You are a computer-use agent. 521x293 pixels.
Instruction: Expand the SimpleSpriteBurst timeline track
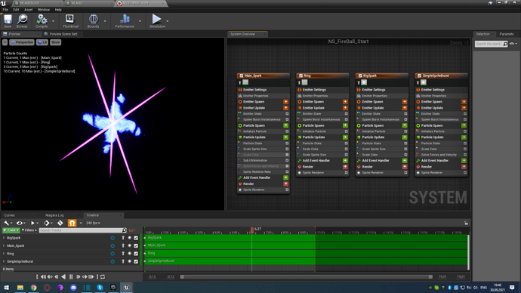(4, 261)
